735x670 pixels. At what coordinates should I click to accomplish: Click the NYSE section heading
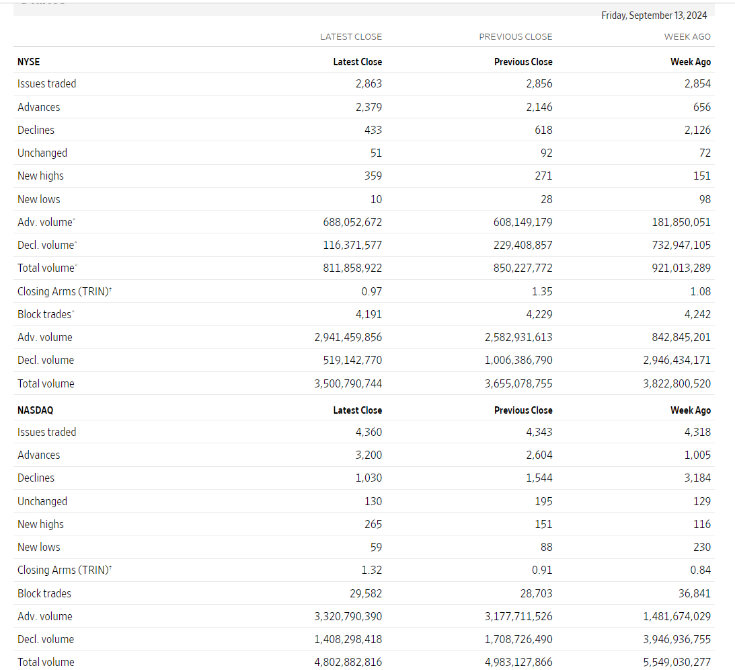[29, 62]
